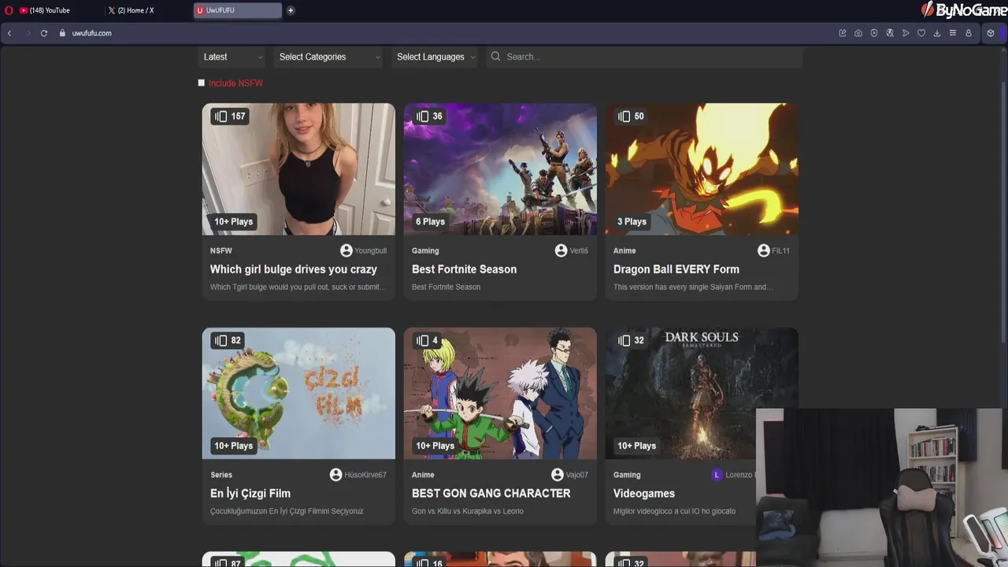This screenshot has width=1008, height=567.
Task: Click the Videogames card title
Action: [x=644, y=493]
